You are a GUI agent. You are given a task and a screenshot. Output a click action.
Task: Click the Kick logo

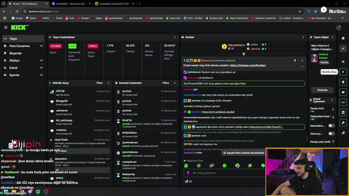20,27
